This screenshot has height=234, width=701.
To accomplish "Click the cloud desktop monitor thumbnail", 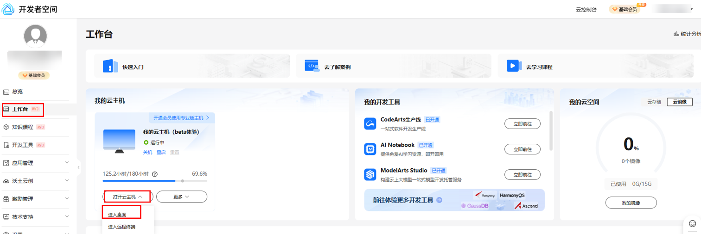I will tap(120, 141).
